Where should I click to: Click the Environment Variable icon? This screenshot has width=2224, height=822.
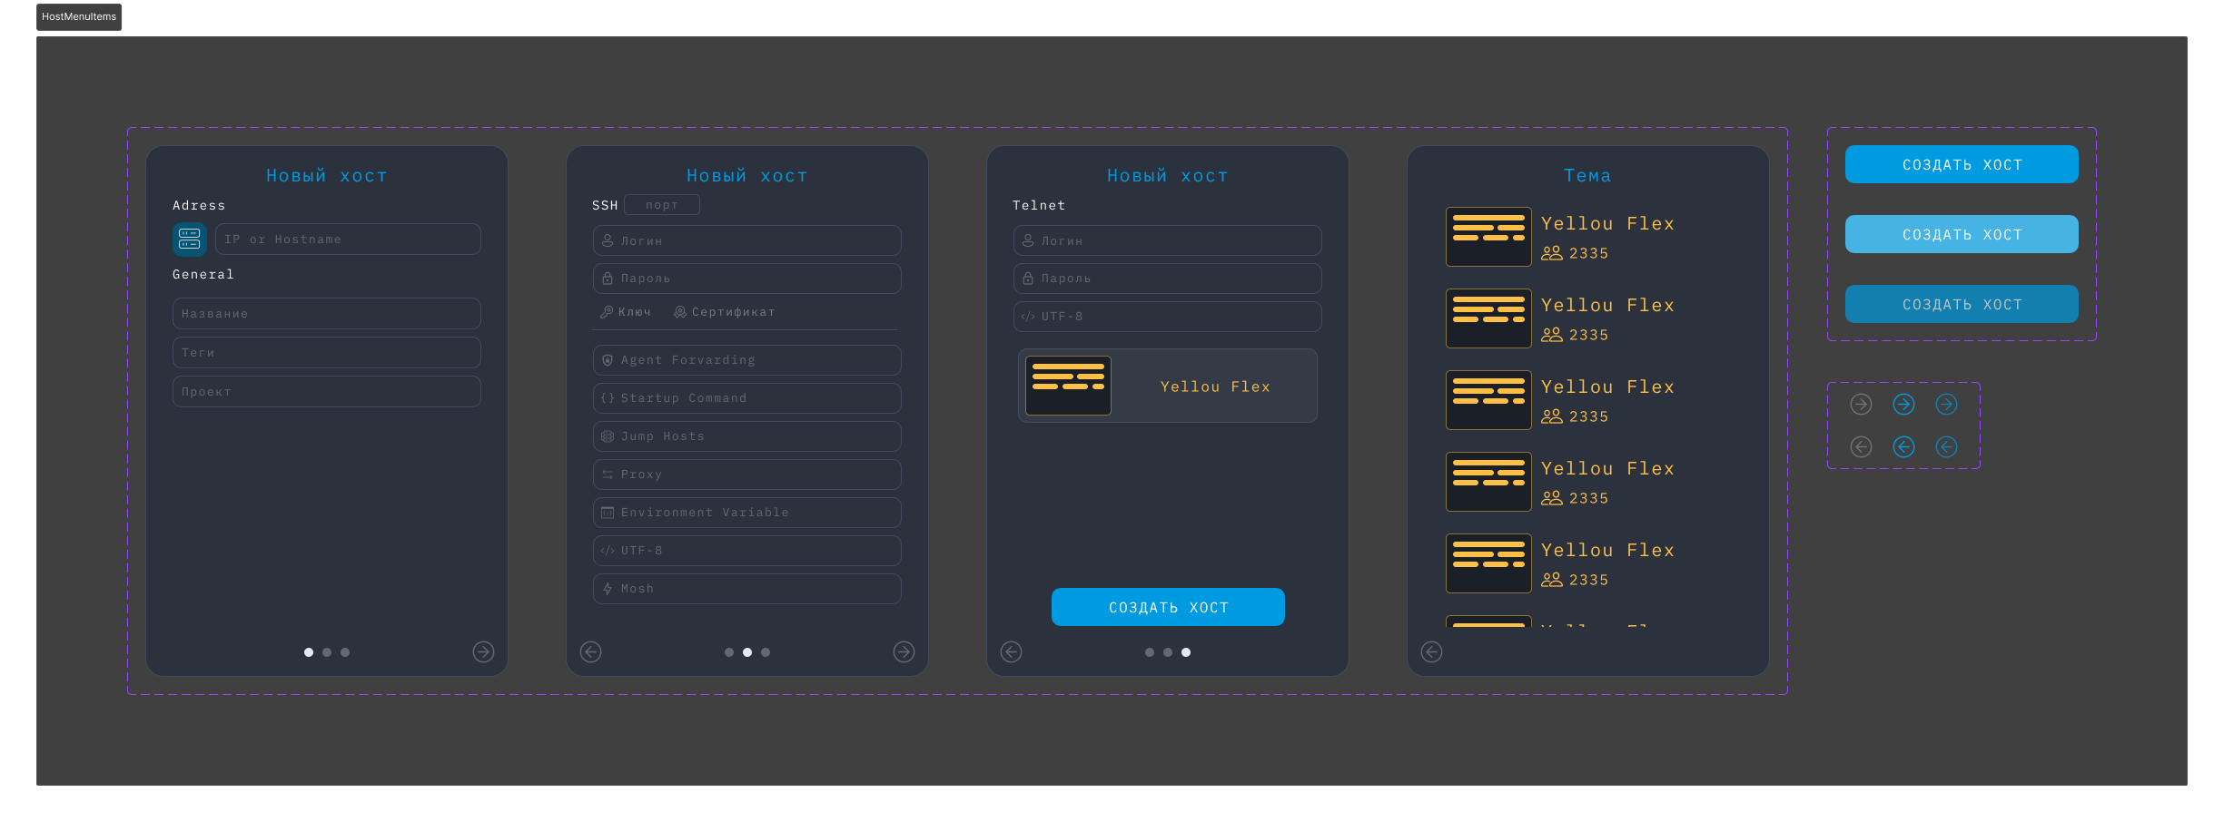click(x=607, y=512)
